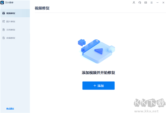The height and width of the screenshot is (113, 166).
Task: Click the 添加视频并开始修复 heading text
Action: (98, 72)
